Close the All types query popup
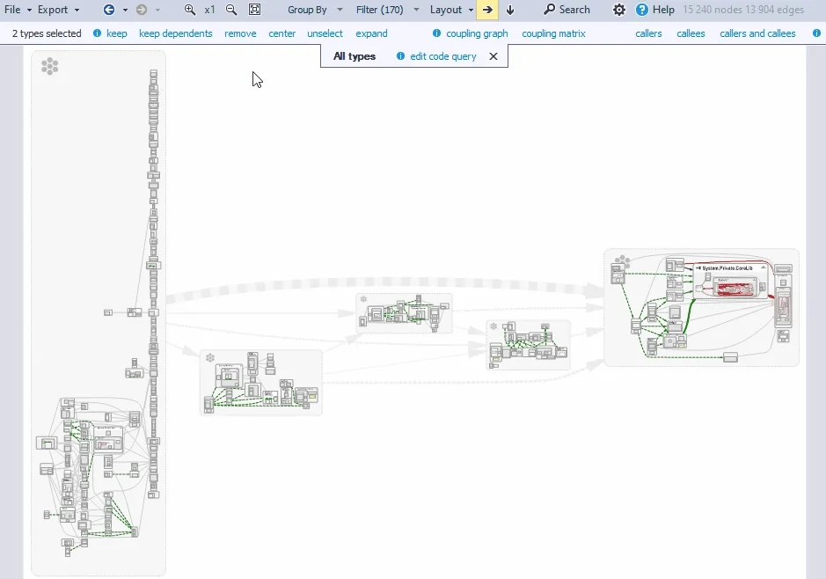Viewport: 826px width, 579px height. pos(493,56)
